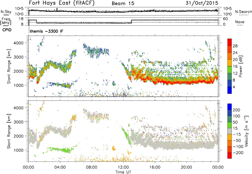Click the 'Fort Hays East (fitACF)' title text
252x174 pixels.
click(x=62, y=3)
